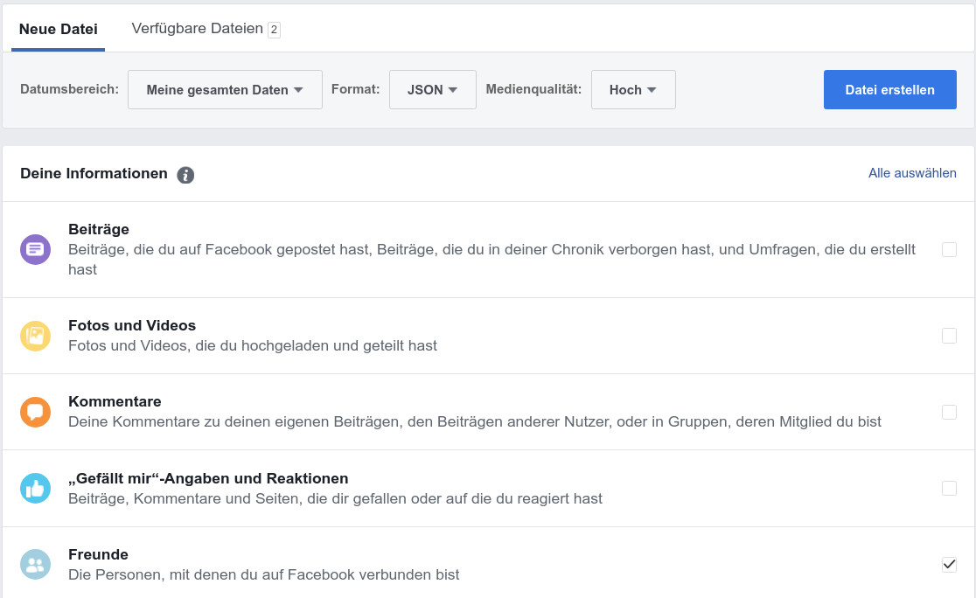Screen dimensions: 976x598
Task: Expand the Medienqualität dropdown set to Hoch
Action: 632,90
